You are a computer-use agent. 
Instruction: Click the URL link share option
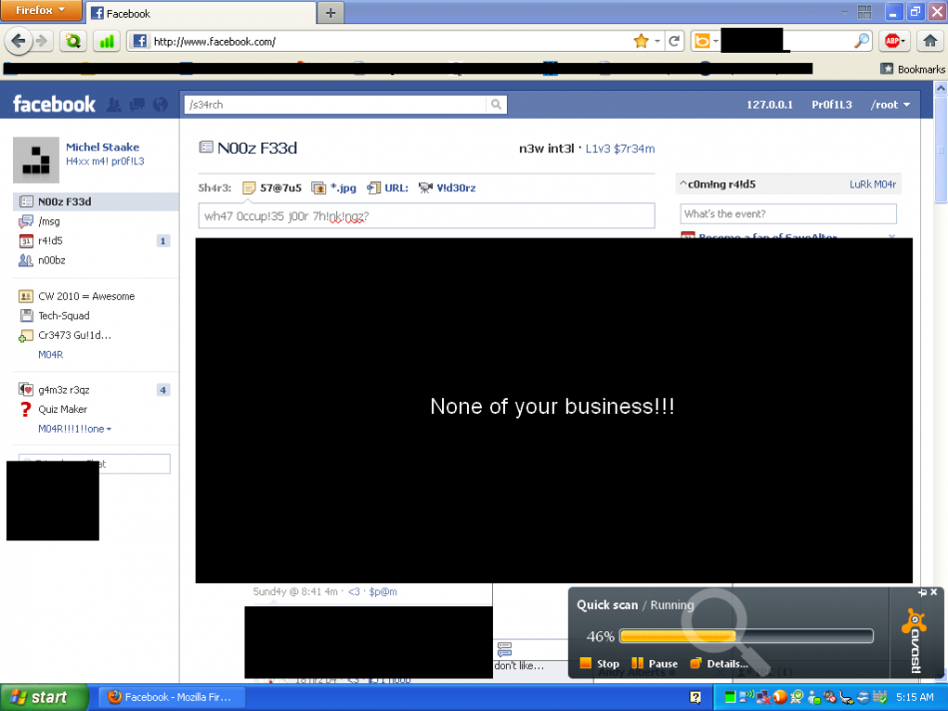[x=387, y=187]
